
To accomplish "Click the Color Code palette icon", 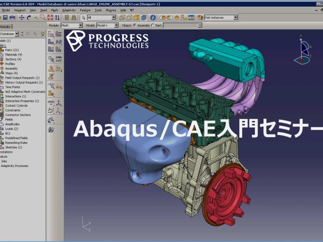I will 200,18.
